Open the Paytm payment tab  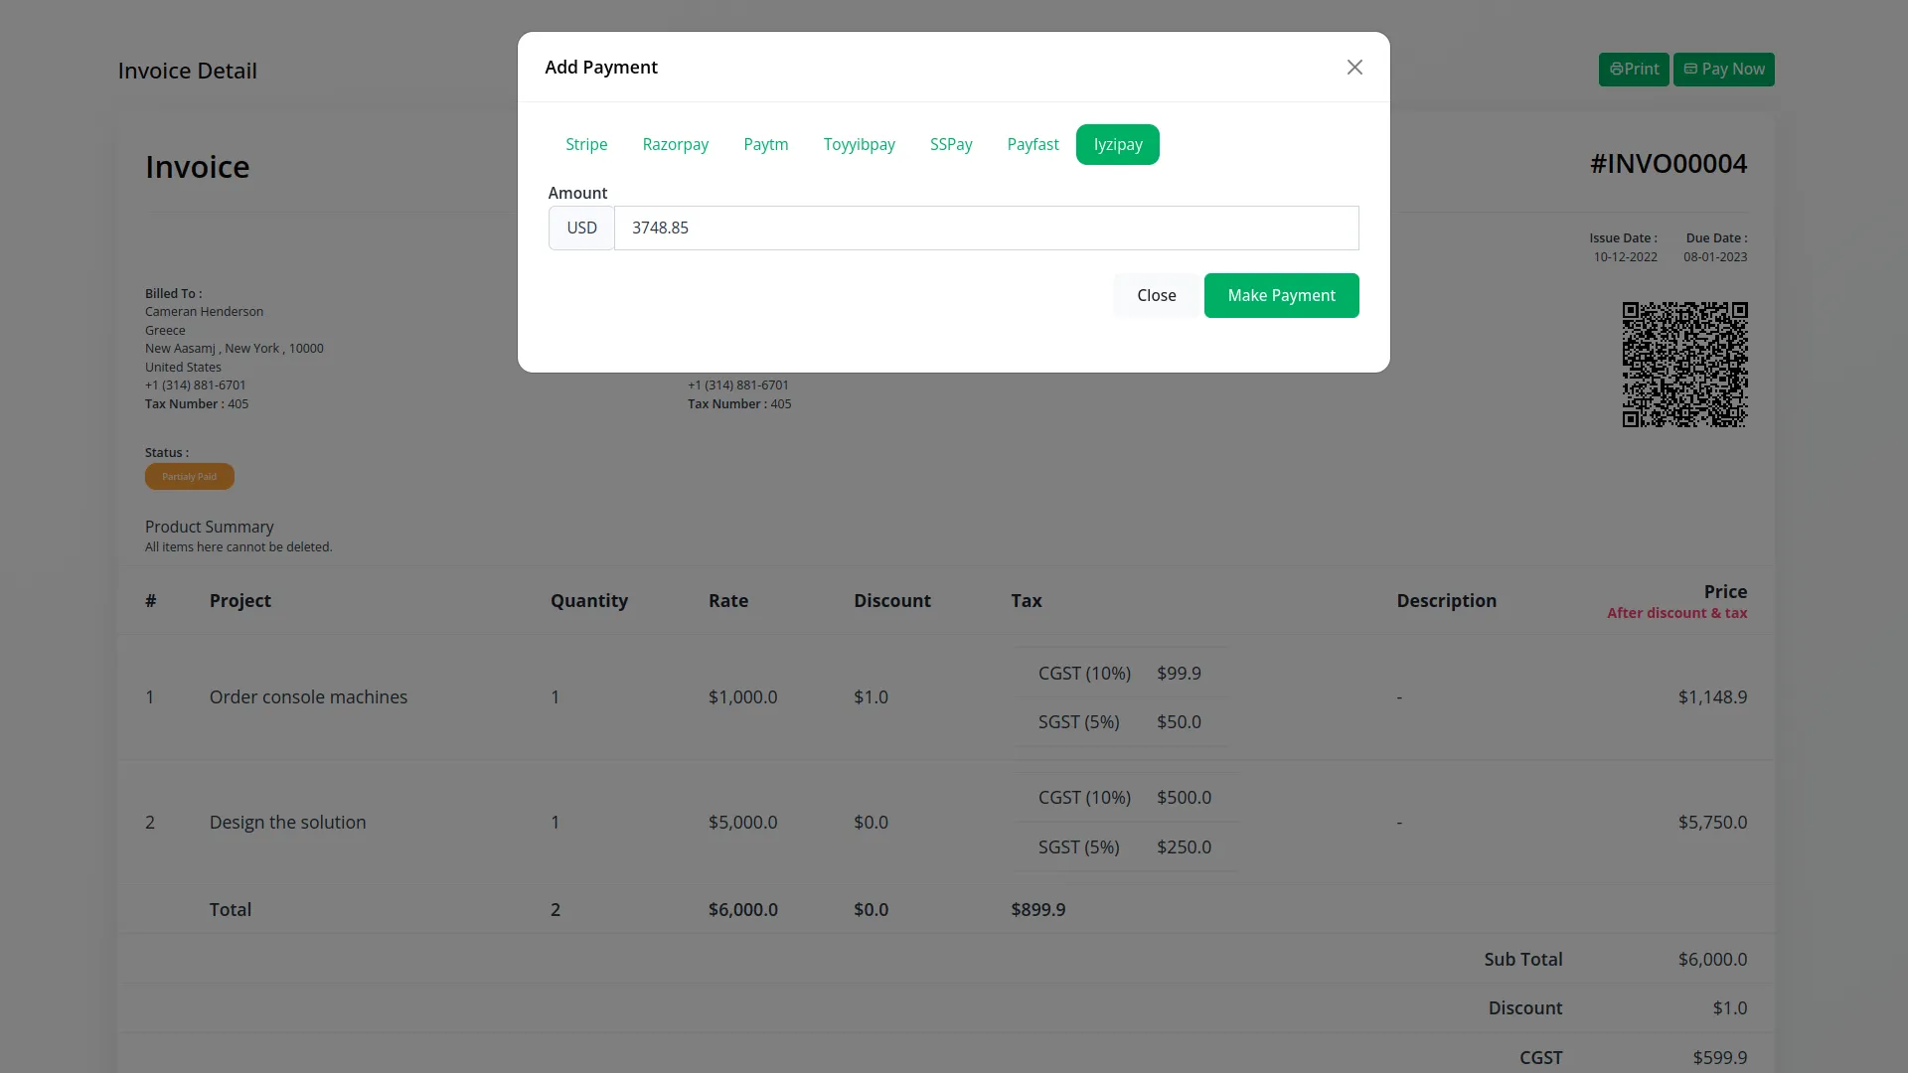click(x=765, y=144)
